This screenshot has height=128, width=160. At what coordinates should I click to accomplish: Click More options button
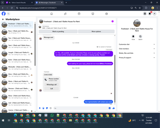tap(96, 31)
